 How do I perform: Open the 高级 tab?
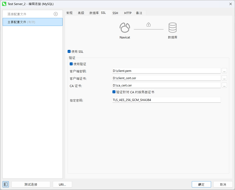[x=82, y=13]
